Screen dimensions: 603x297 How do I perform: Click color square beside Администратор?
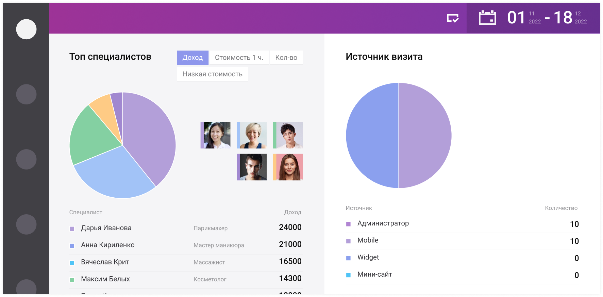(x=348, y=224)
